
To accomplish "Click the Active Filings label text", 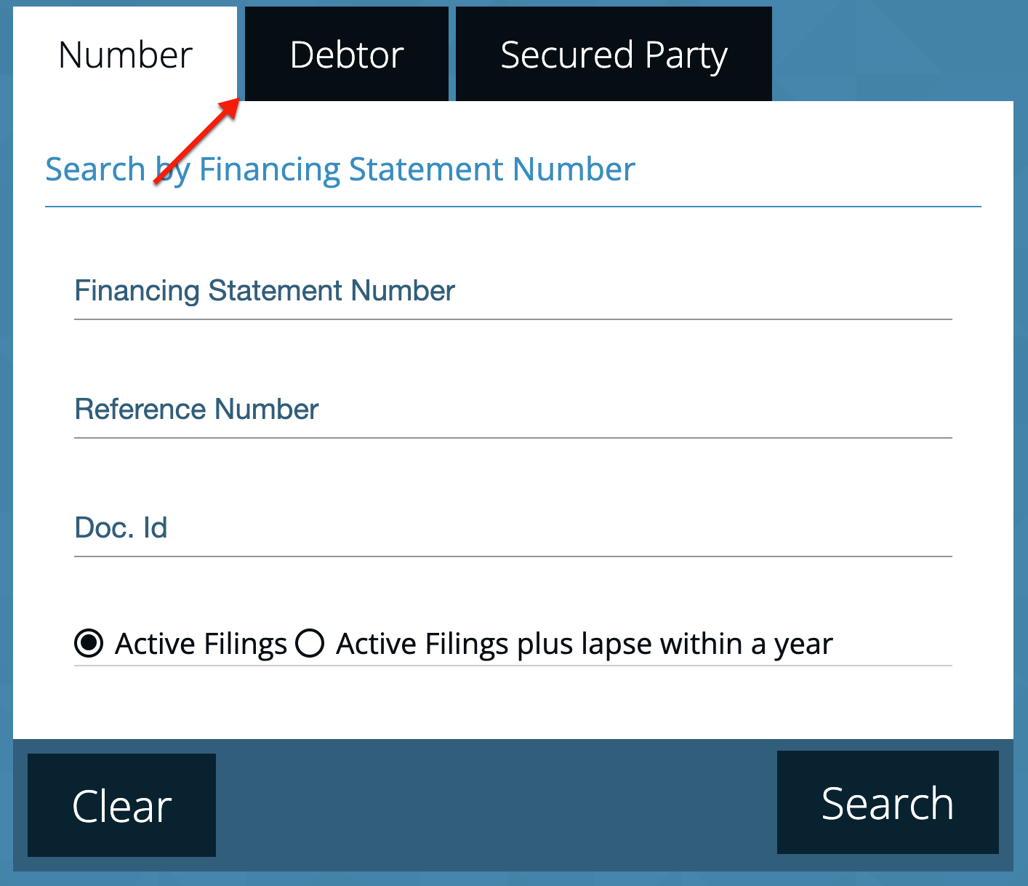I will point(201,644).
